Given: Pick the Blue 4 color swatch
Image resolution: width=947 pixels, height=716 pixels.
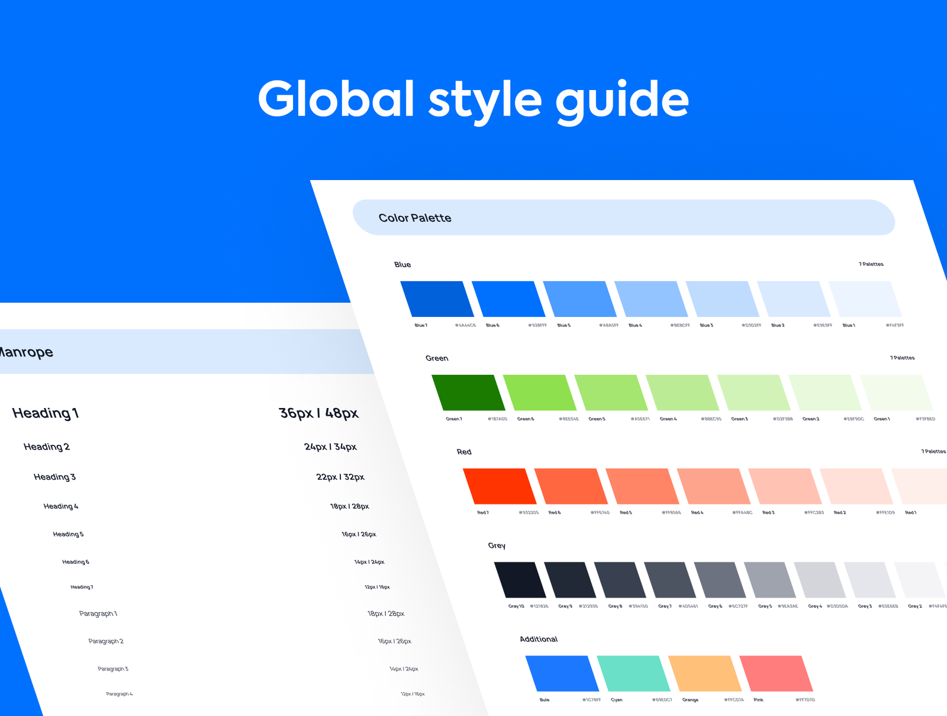Looking at the screenshot, I should (x=651, y=299).
